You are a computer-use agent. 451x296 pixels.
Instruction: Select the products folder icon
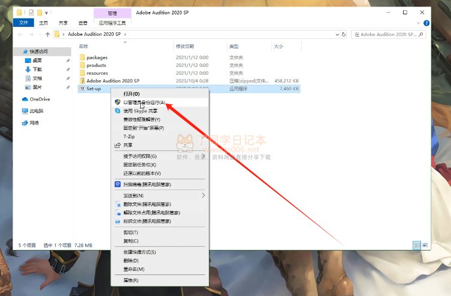click(x=82, y=65)
